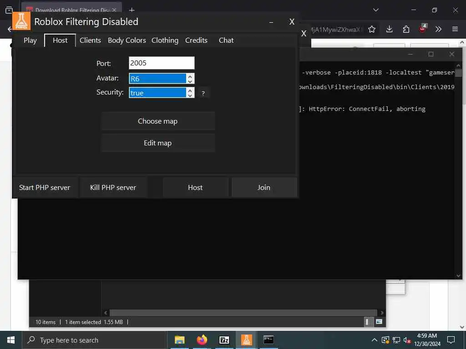Minimize the Roblox Filtering Disabled launcher

(271, 22)
